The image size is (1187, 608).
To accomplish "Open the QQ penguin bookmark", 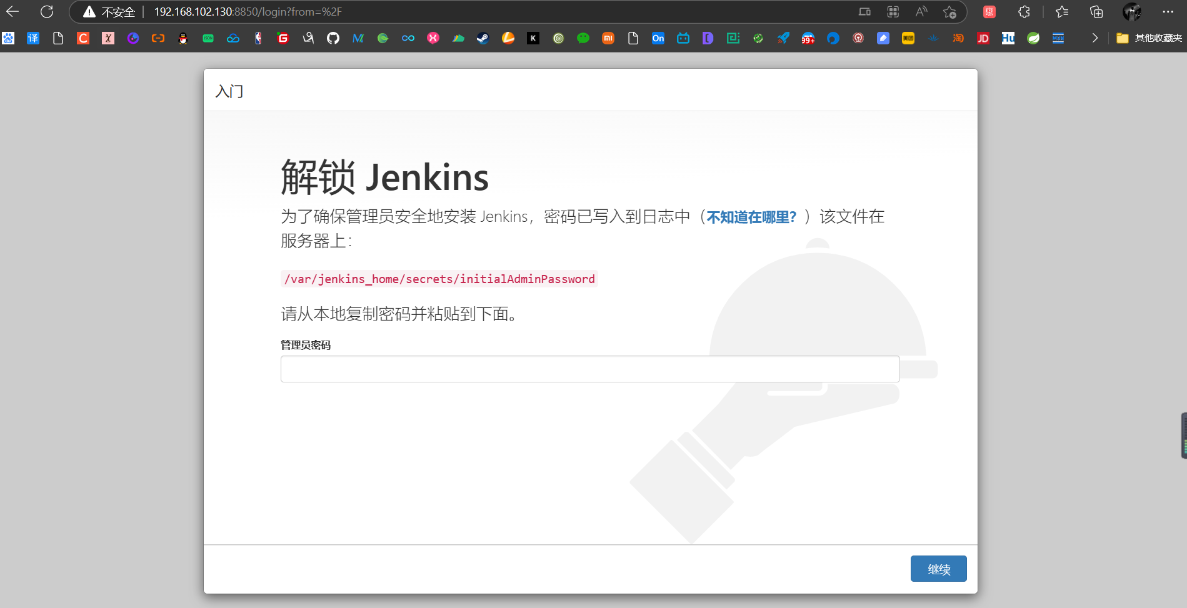I will 183,38.
